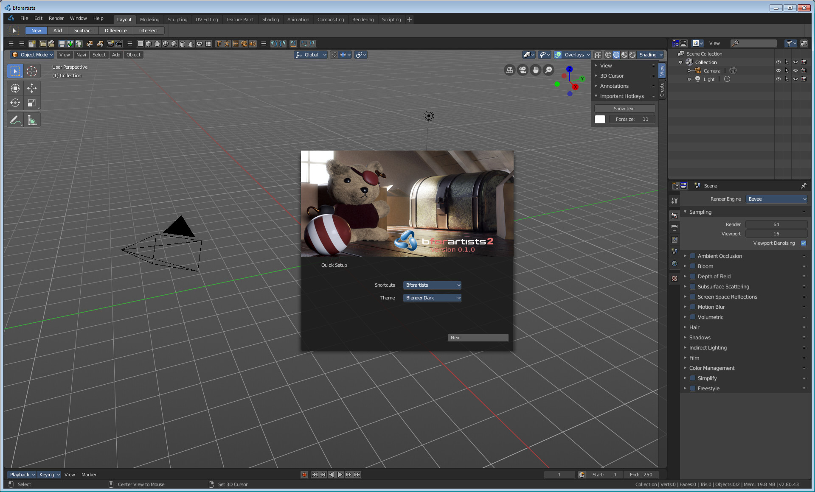The height and width of the screenshot is (492, 815).
Task: Open the Modeling tab
Action: [149, 19]
